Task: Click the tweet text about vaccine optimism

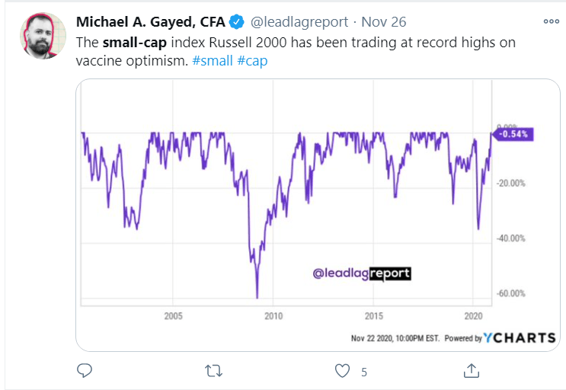Action: [x=296, y=52]
